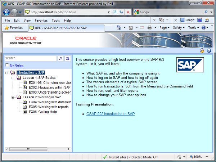The height and width of the screenshot is (162, 216).
Task: Click the EX06 topic document icon
Action: click(25, 112)
